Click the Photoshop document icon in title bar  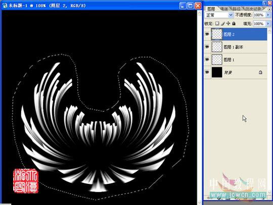coord(5,6)
